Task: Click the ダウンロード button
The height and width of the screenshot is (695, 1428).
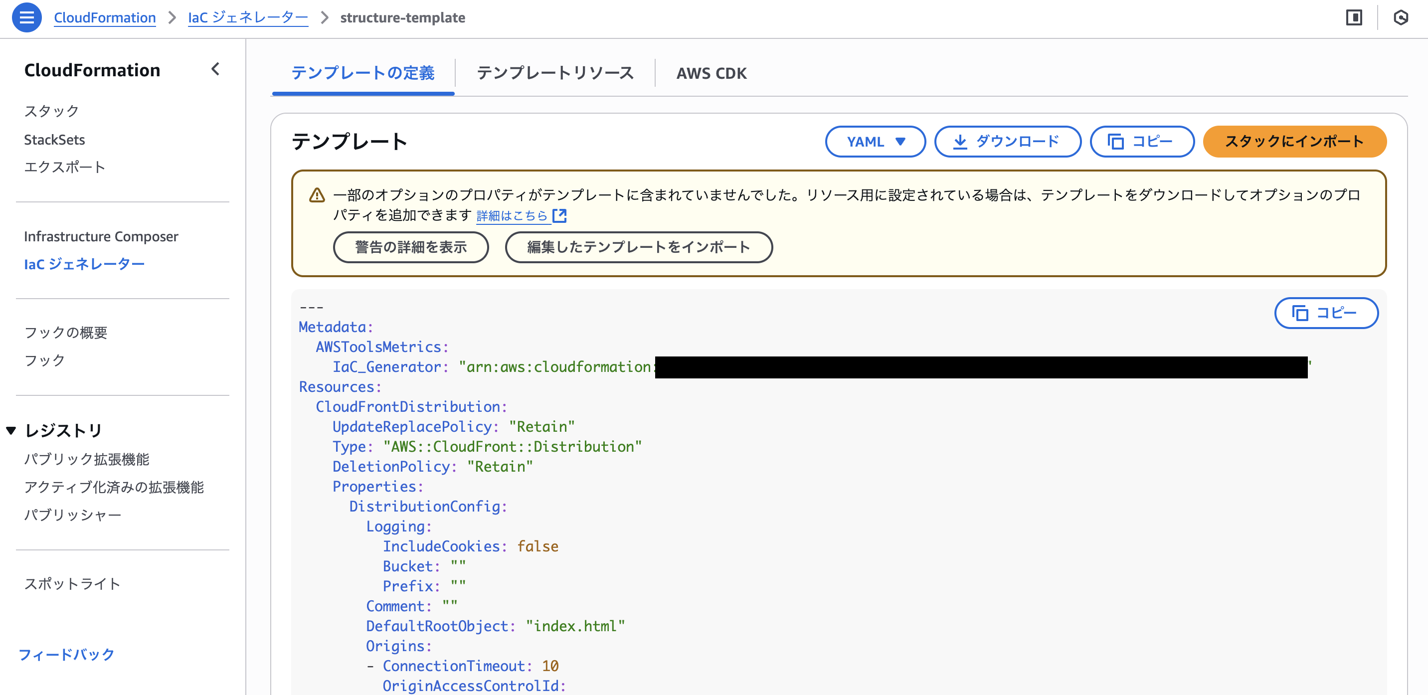Action: 1007,142
